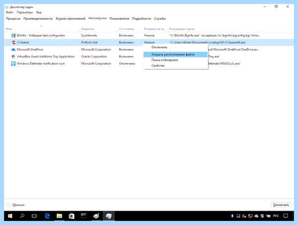Open Microsoft Store from taskbar
Viewport: 298px width, 225px height.
72,216
